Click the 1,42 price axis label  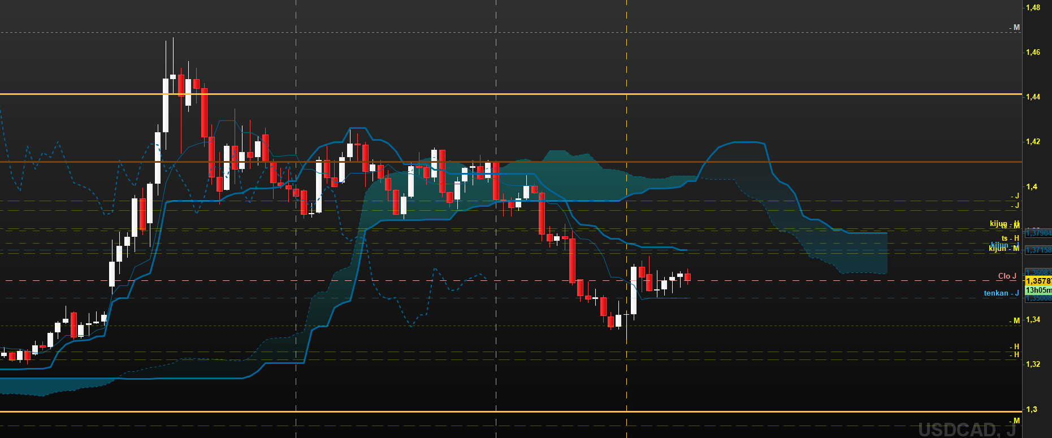(x=1033, y=141)
